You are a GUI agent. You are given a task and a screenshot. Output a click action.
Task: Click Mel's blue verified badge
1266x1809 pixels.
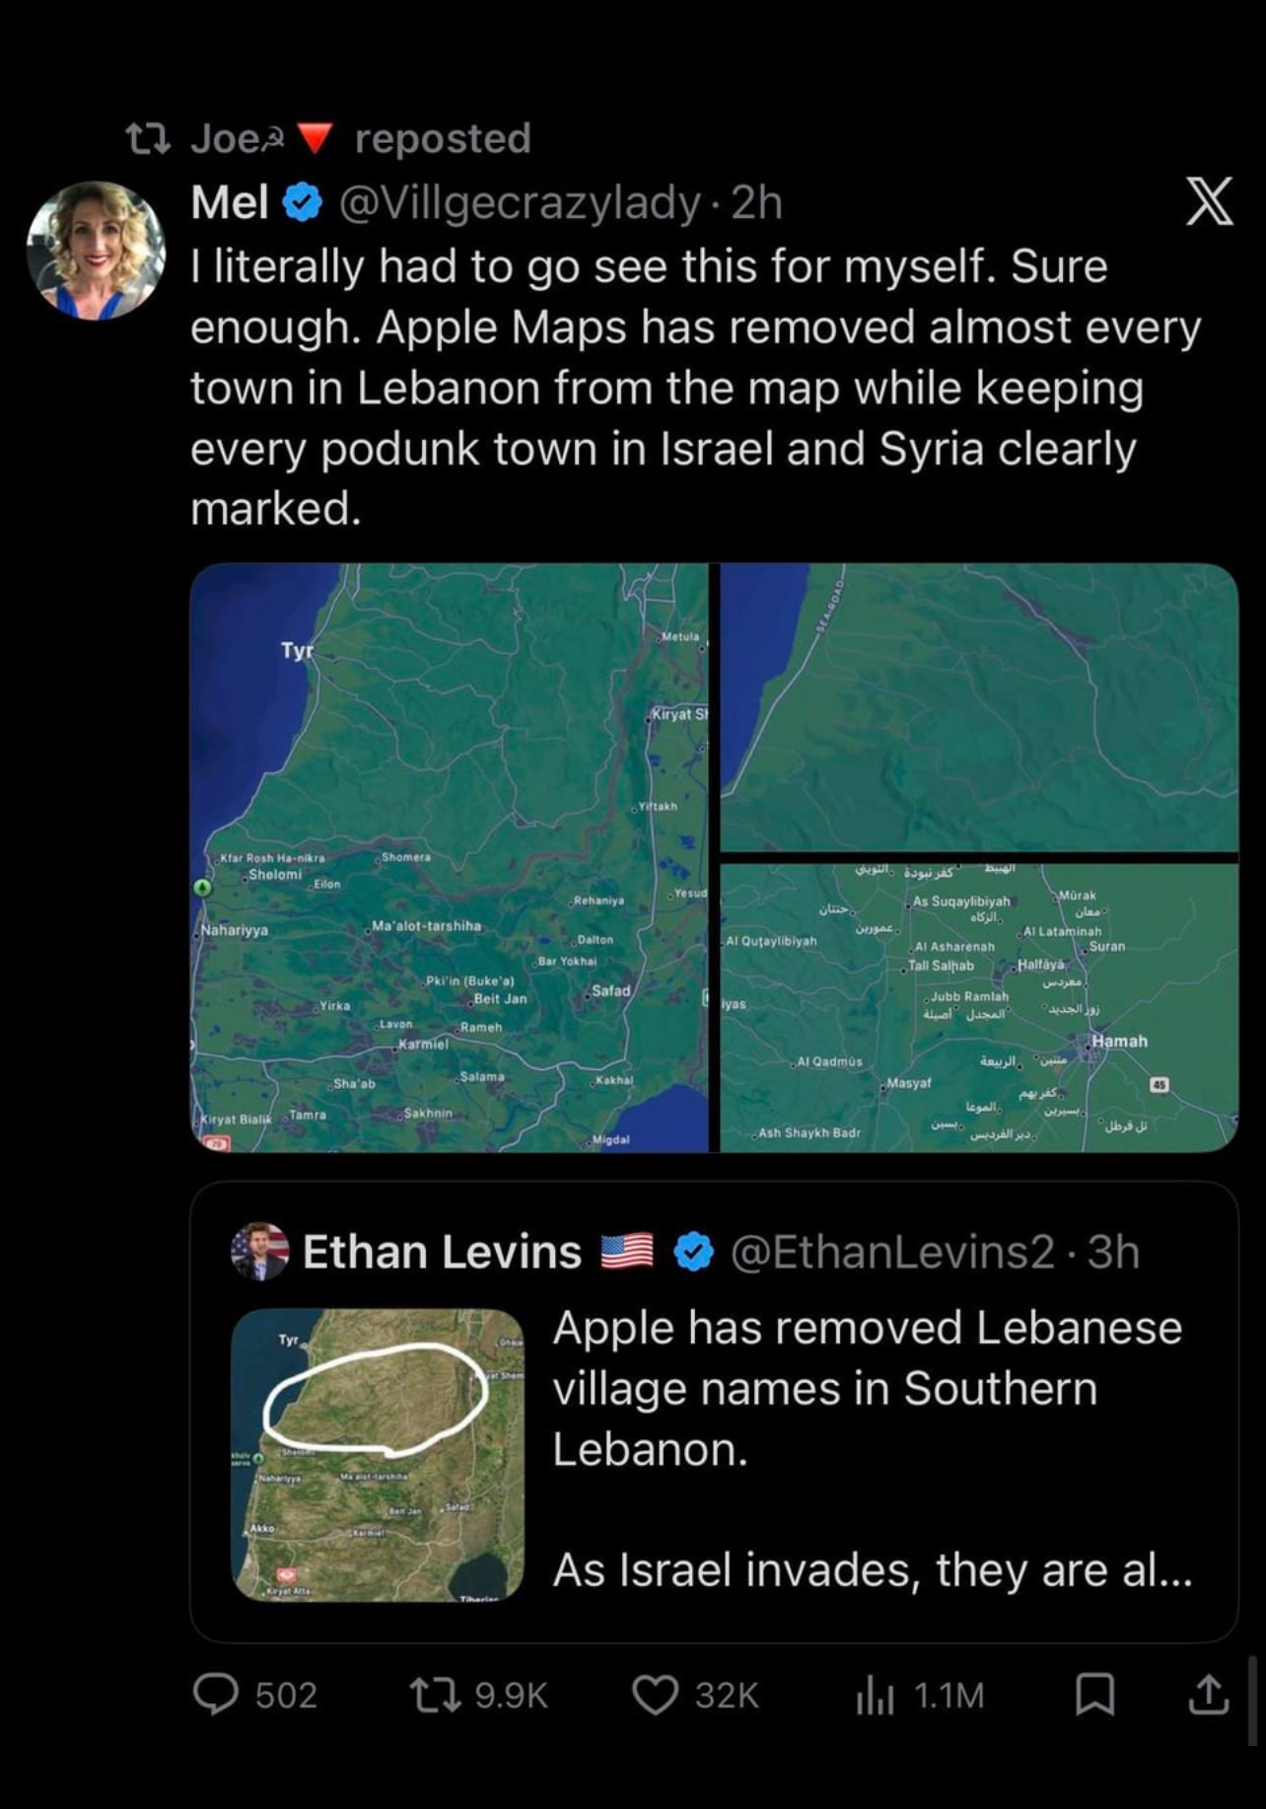[x=303, y=203]
